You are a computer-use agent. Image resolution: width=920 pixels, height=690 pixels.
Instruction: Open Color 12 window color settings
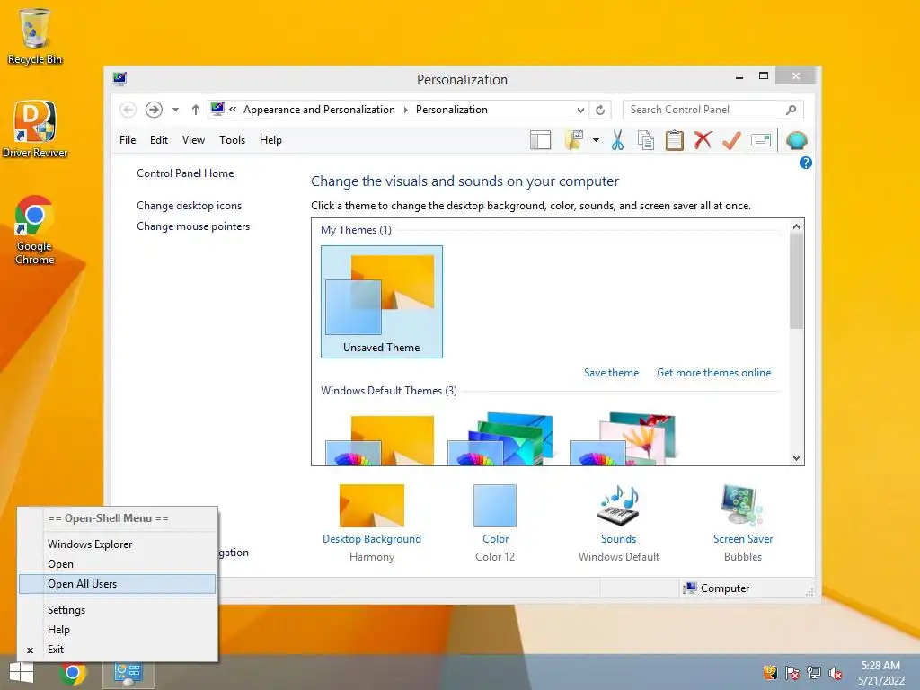(495, 524)
